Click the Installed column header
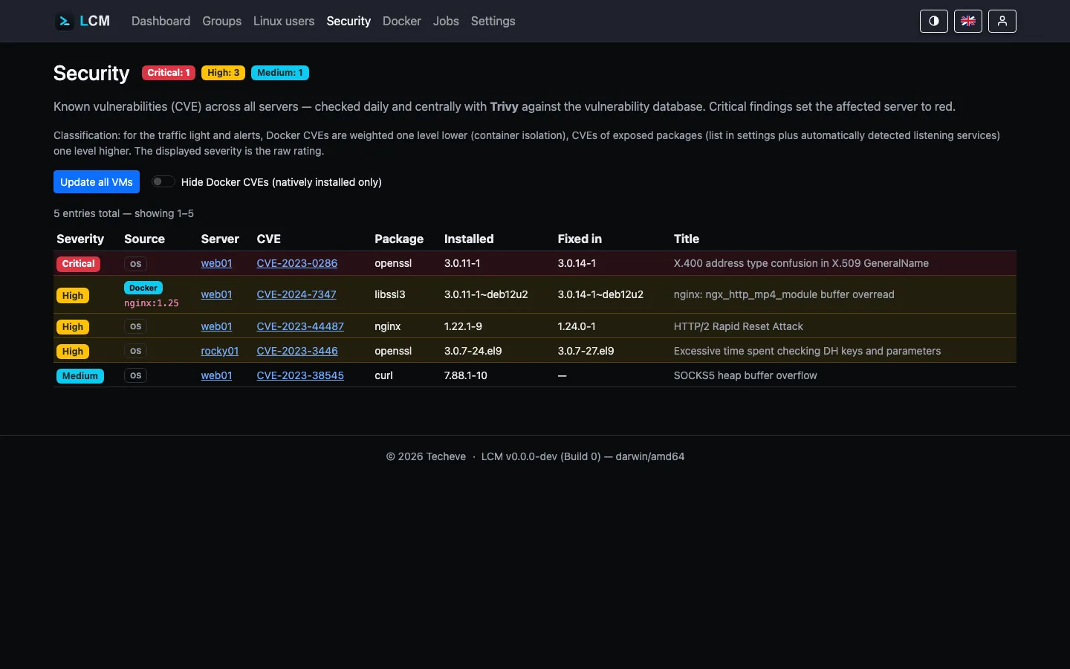 coord(469,239)
